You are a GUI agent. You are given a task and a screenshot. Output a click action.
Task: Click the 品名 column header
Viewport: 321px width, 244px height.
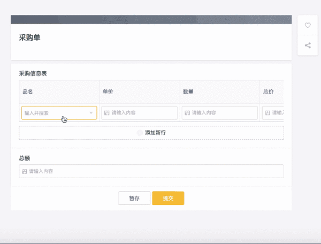28,92
